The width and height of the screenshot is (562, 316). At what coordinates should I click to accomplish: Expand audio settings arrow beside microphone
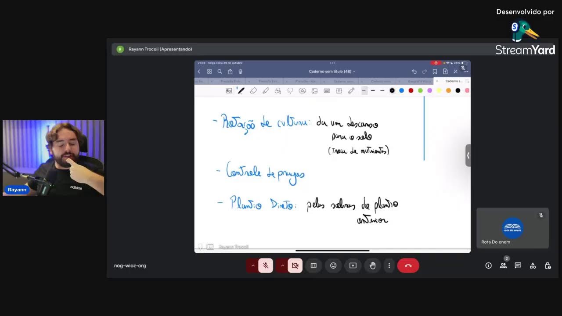253,266
